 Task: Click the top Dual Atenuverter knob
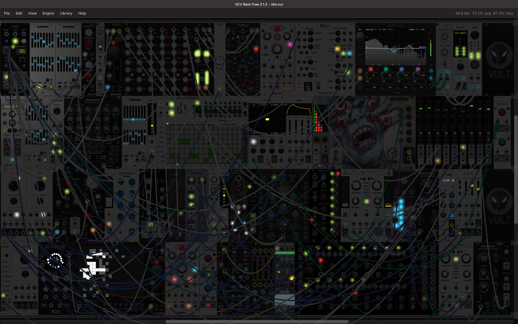[89, 32]
